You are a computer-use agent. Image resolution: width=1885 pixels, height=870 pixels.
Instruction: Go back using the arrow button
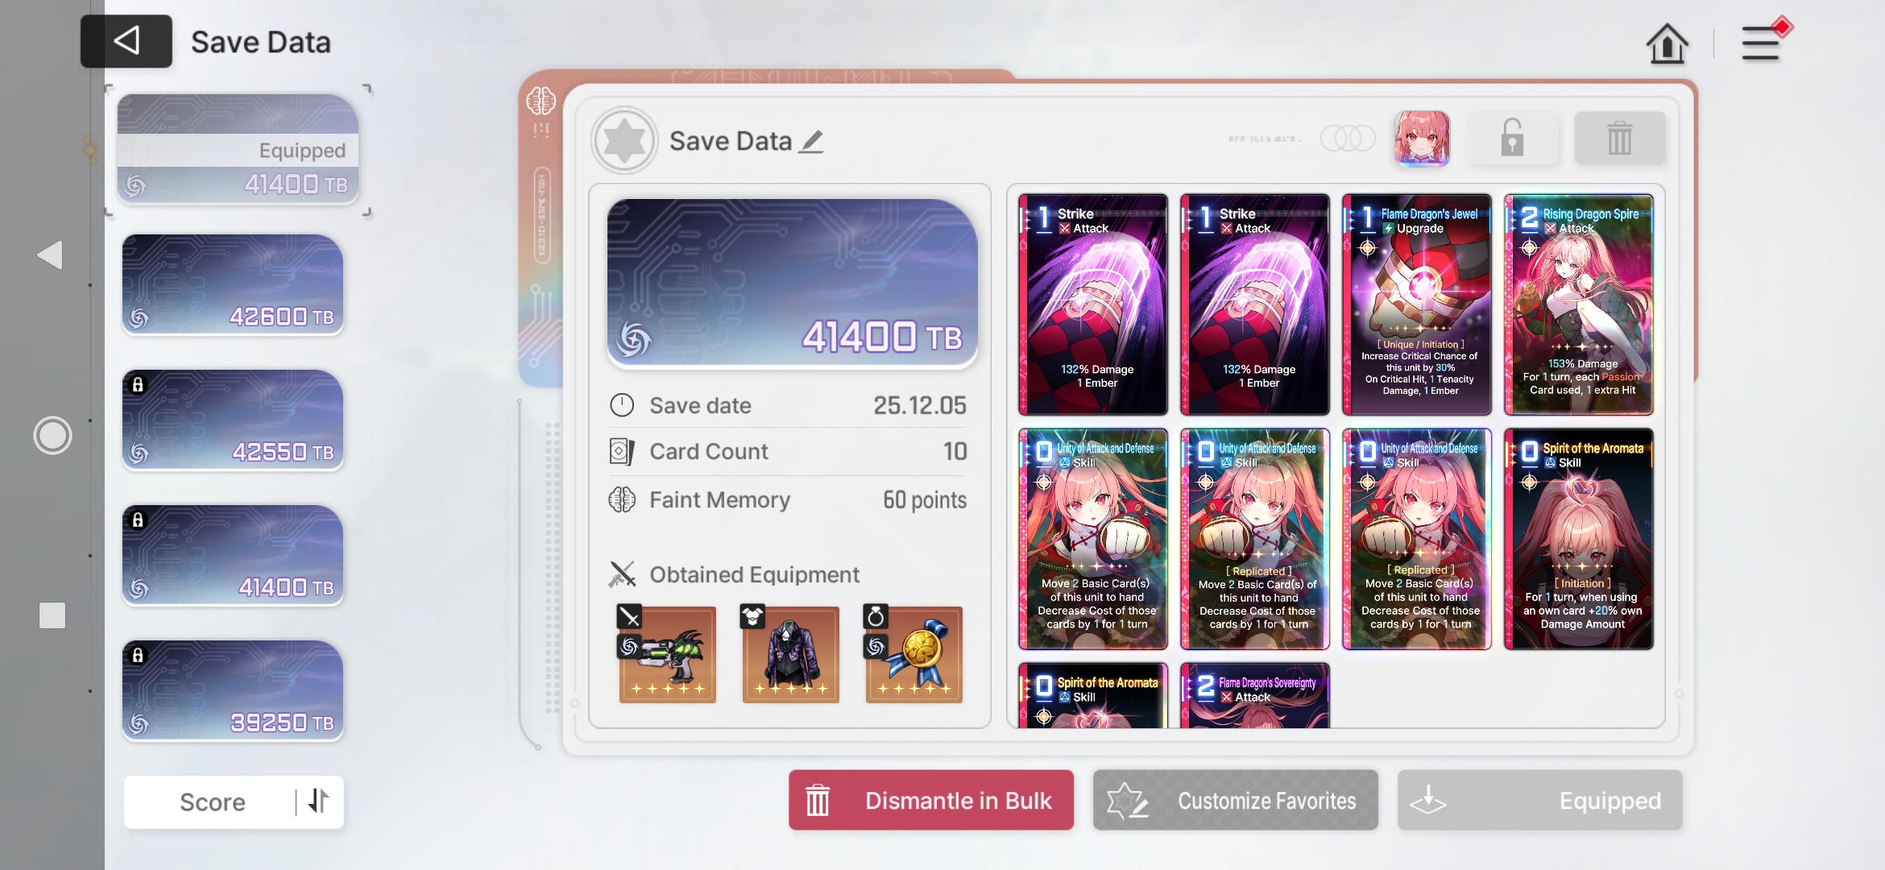click(126, 41)
